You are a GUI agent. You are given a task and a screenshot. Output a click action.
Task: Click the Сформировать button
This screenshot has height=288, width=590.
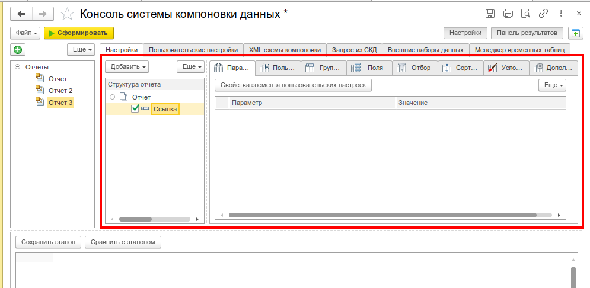point(79,33)
